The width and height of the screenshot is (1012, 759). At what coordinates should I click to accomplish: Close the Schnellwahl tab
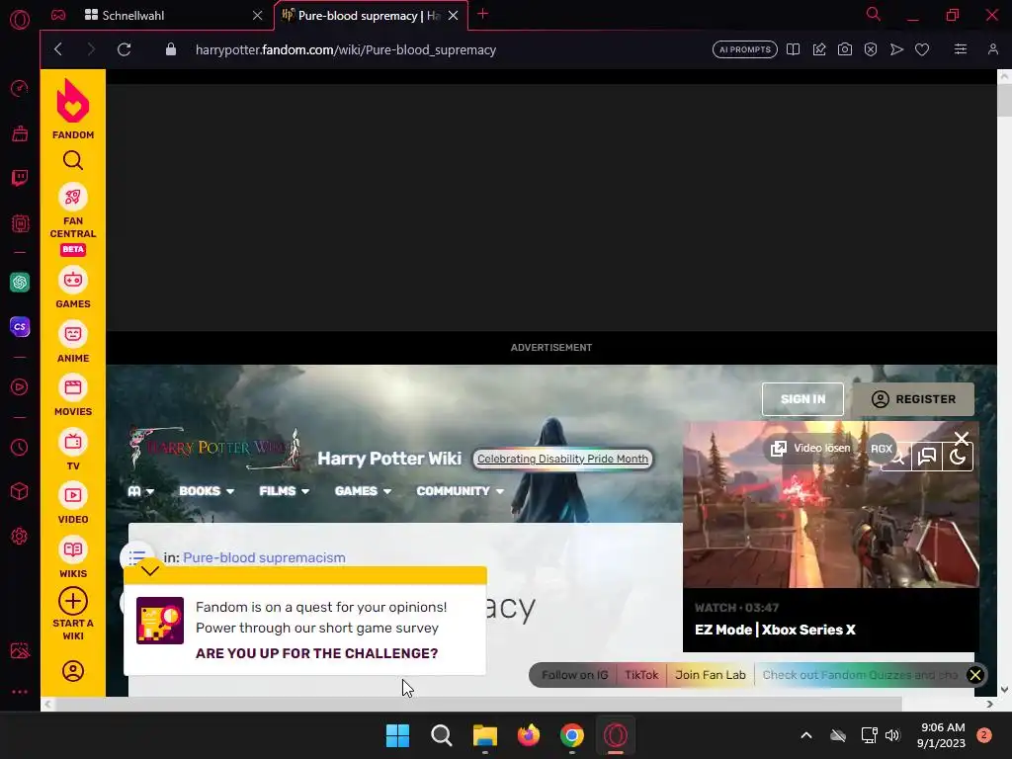[258, 15]
